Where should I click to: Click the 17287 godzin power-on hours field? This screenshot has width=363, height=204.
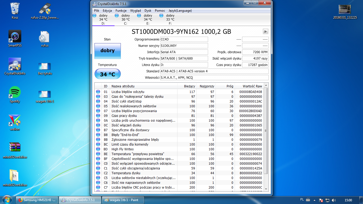(255, 65)
